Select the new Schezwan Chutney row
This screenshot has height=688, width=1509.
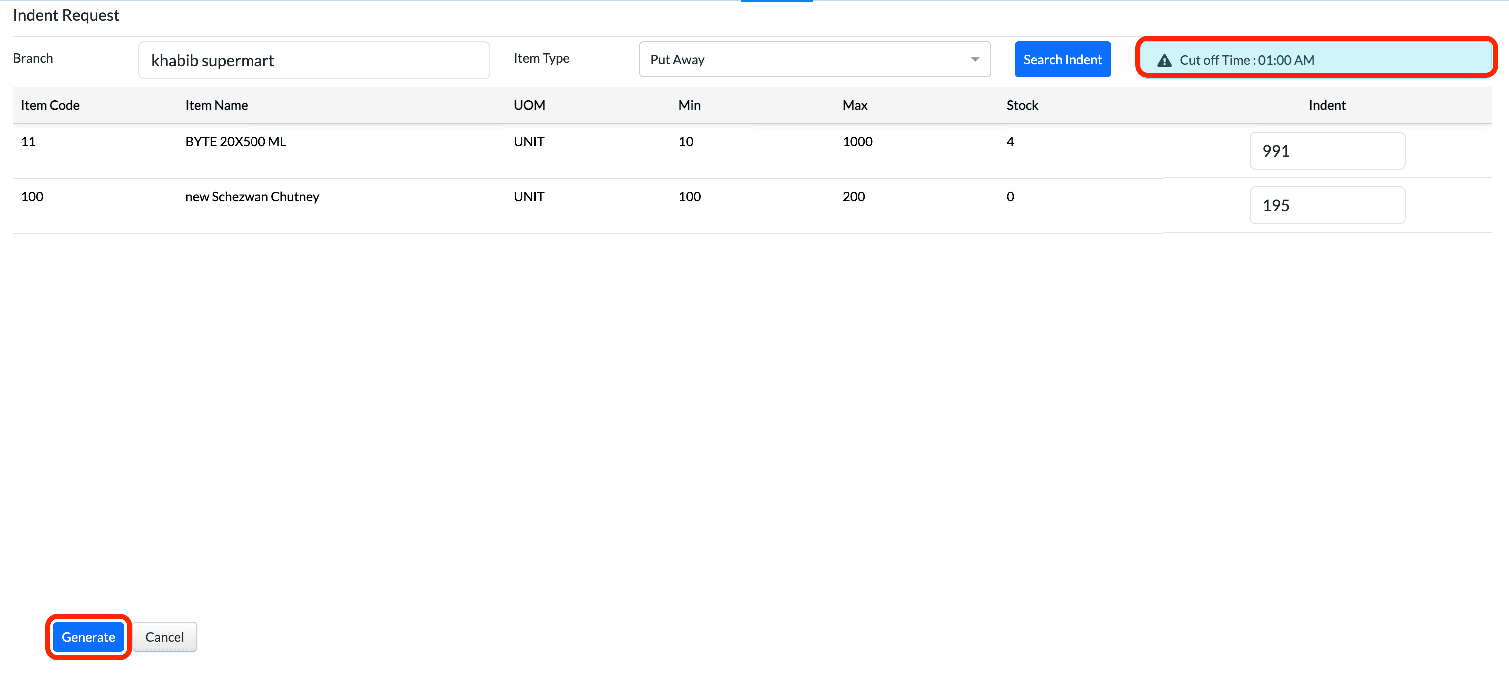(252, 197)
